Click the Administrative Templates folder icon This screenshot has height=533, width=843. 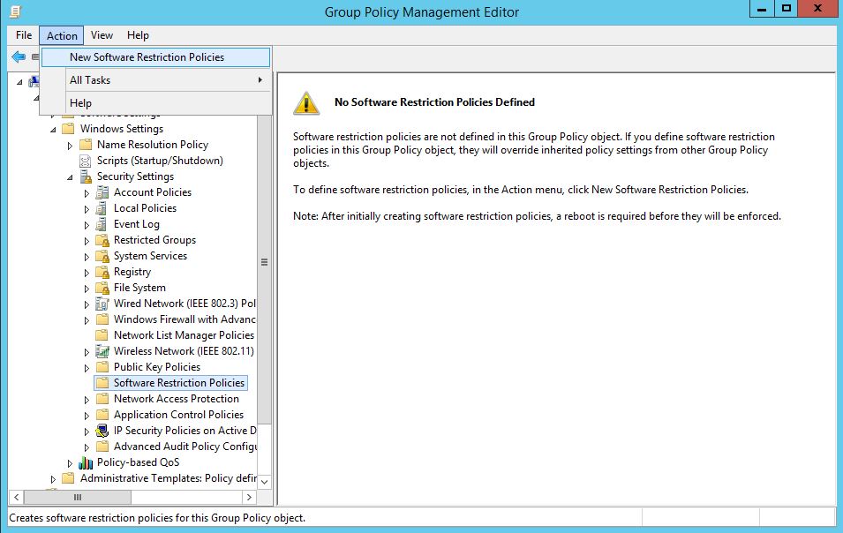pyautogui.click(x=68, y=478)
